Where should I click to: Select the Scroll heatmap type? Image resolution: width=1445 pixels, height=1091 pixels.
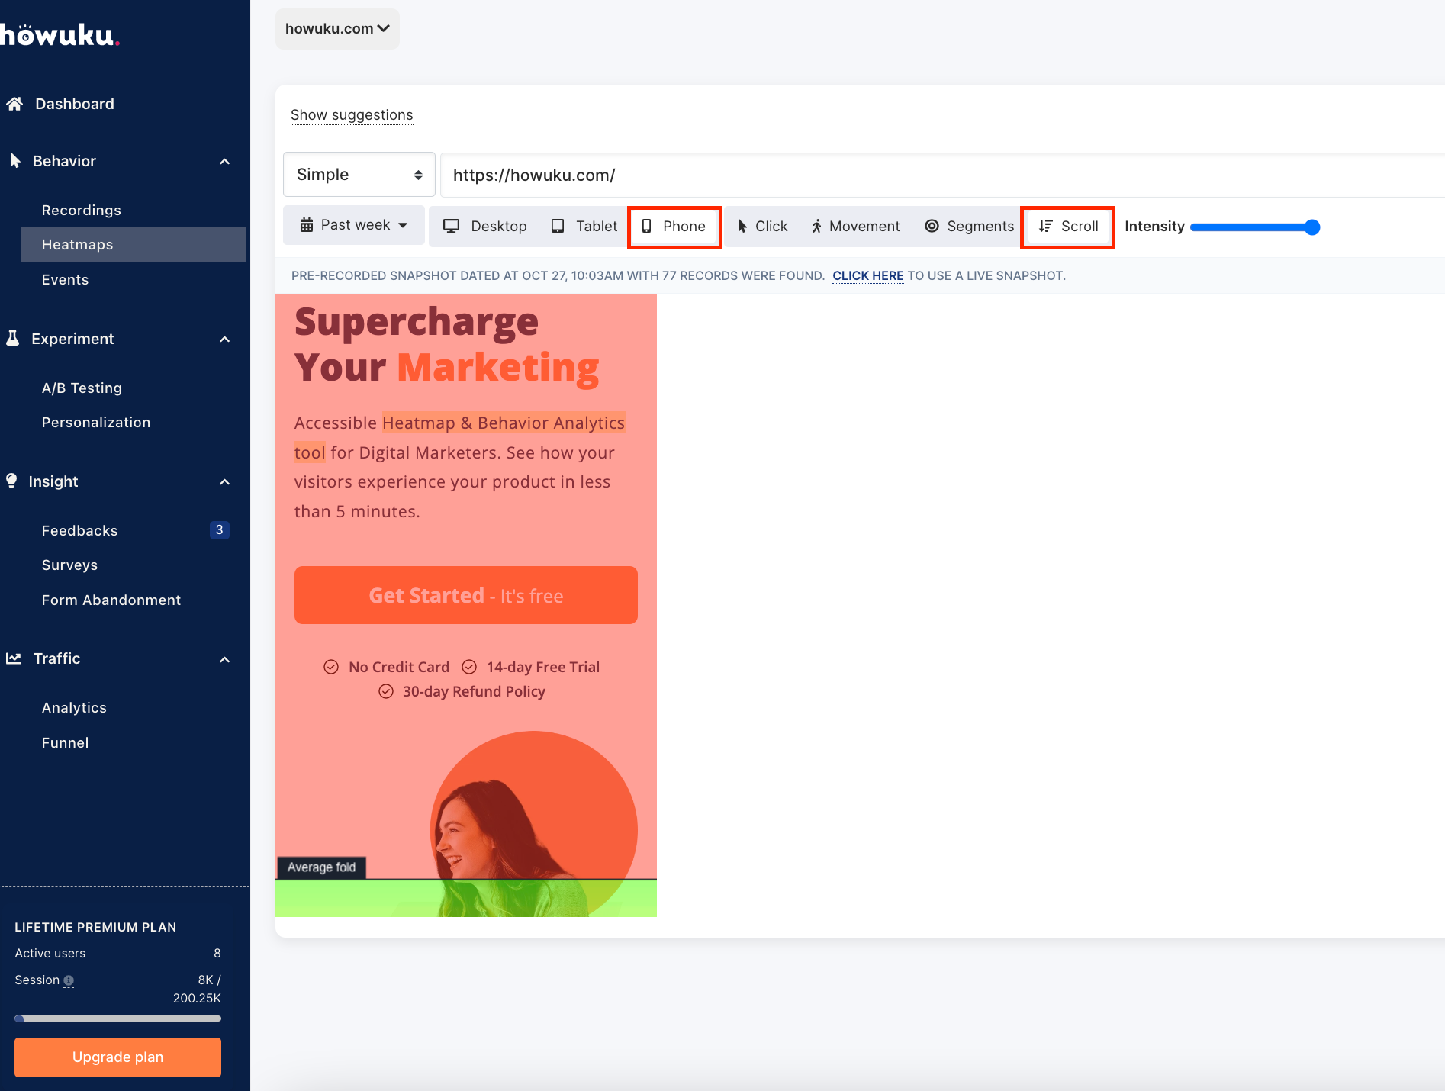(1068, 227)
